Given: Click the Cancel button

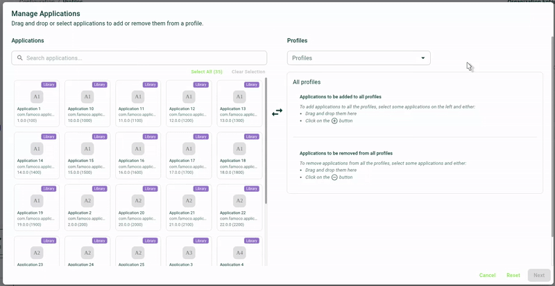Looking at the screenshot, I should point(488,275).
